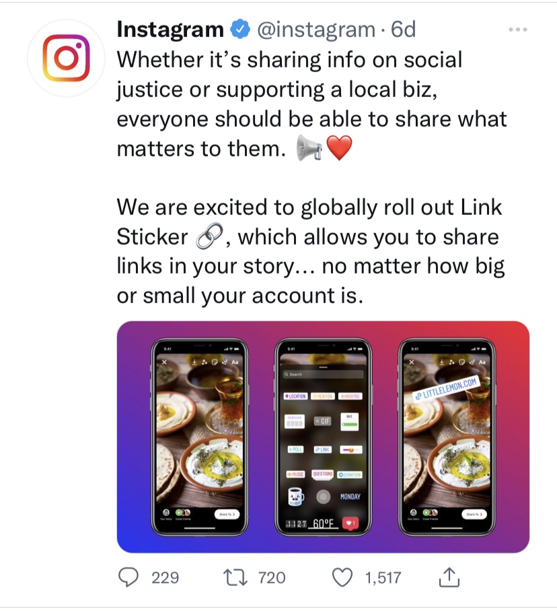Click the Instagram display name
The height and width of the screenshot is (611, 557).
click(170, 30)
